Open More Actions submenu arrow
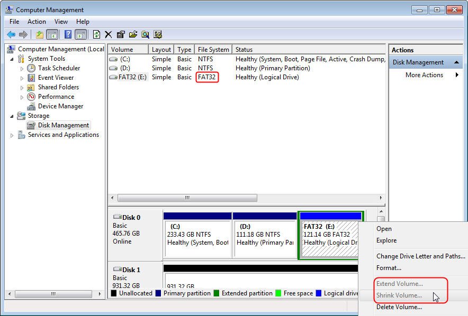The height and width of the screenshot is (316, 468). [457, 75]
